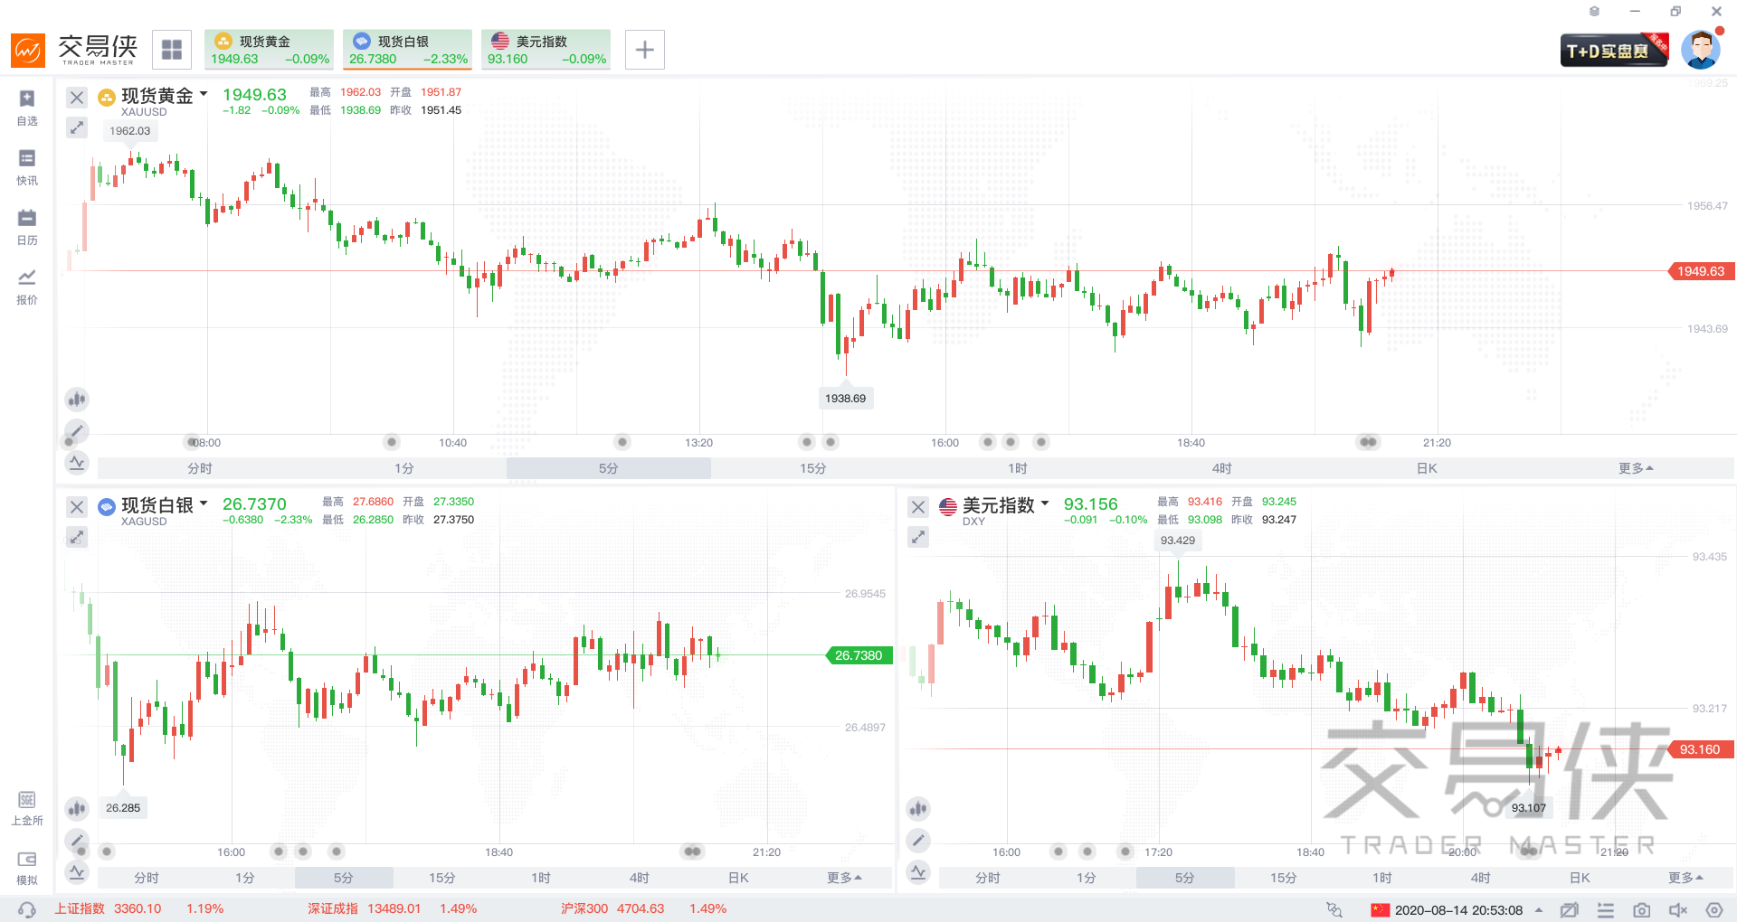Expand the 现货白银 symbol dropdown arrow
This screenshot has height=922, width=1737.
click(204, 503)
